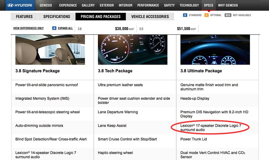269x160 pixels.
Task: Open the Vehicle Accessories tab
Action: tap(150, 16)
